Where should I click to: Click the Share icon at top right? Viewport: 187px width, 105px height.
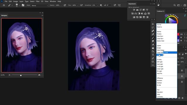pos(185,5)
